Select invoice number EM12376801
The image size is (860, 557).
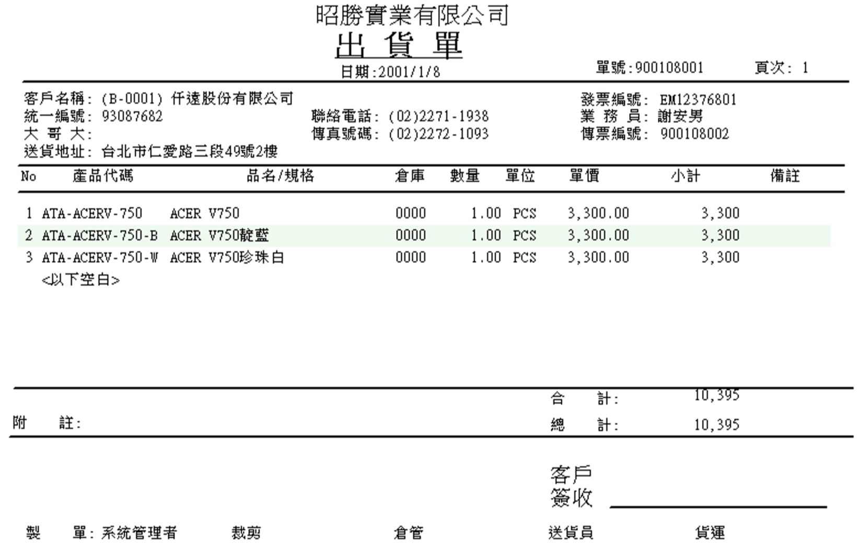pos(698,99)
